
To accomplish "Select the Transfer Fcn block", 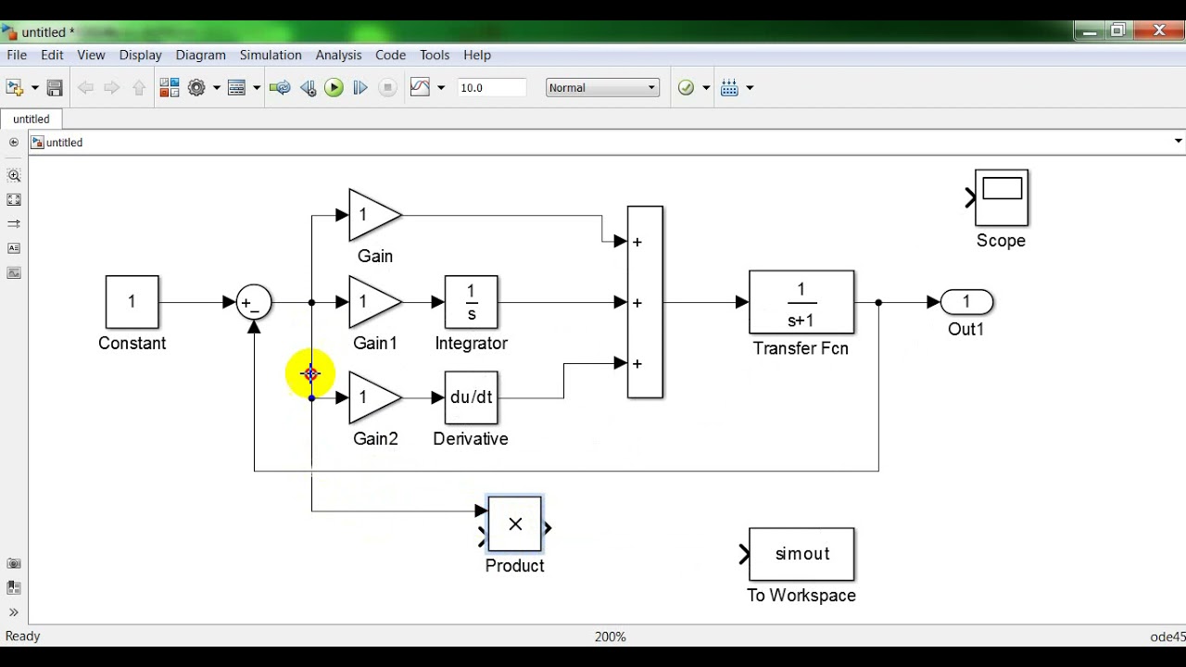I will (x=801, y=302).
